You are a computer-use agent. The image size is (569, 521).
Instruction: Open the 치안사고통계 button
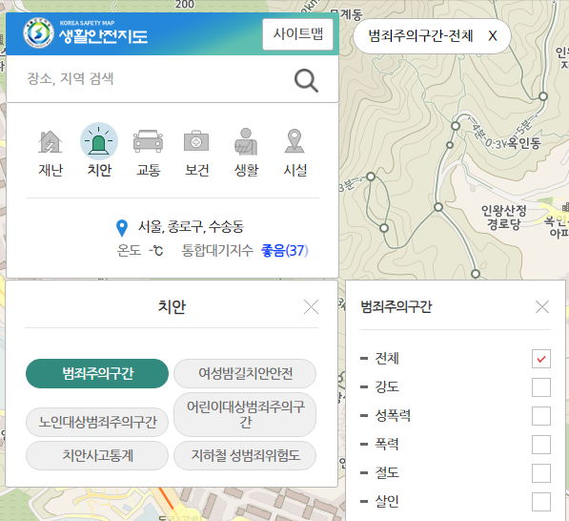tap(97, 455)
